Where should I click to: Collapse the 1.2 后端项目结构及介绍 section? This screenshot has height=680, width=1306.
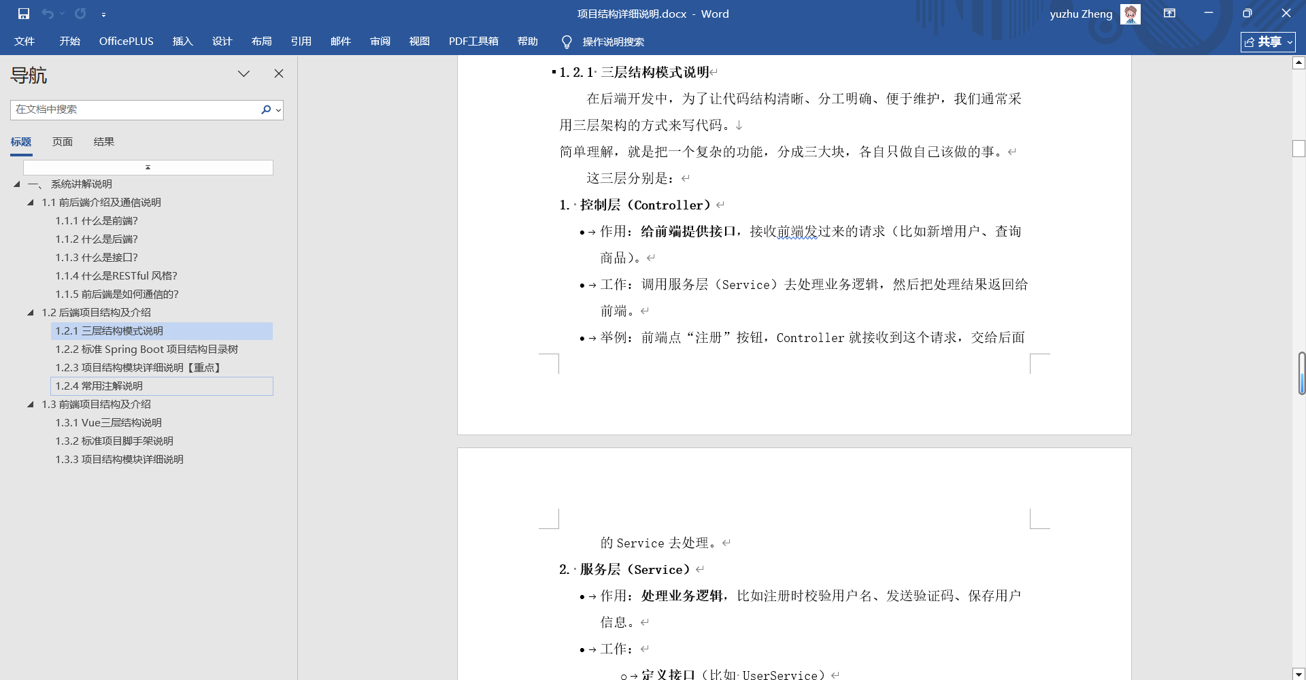point(31,313)
